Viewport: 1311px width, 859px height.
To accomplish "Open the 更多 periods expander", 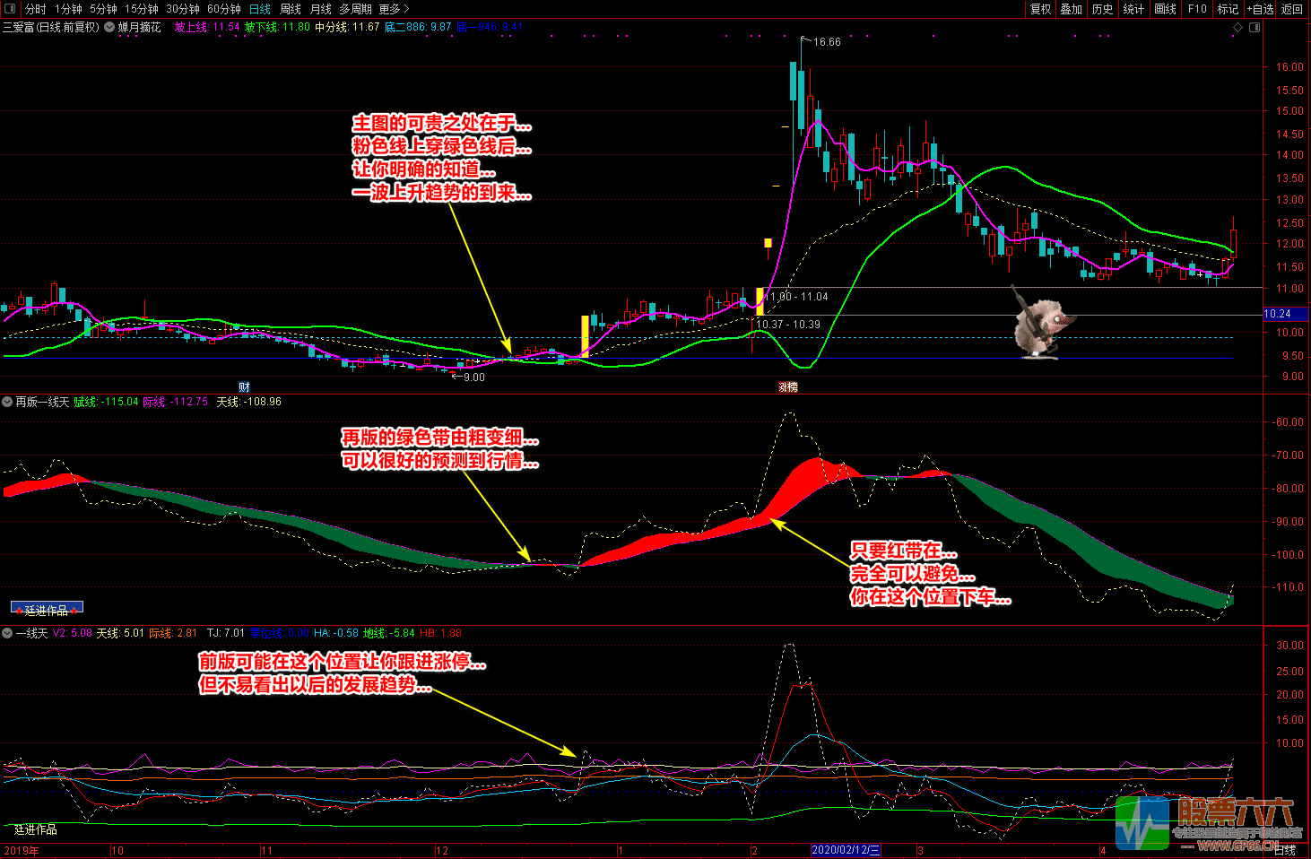I will (x=394, y=9).
